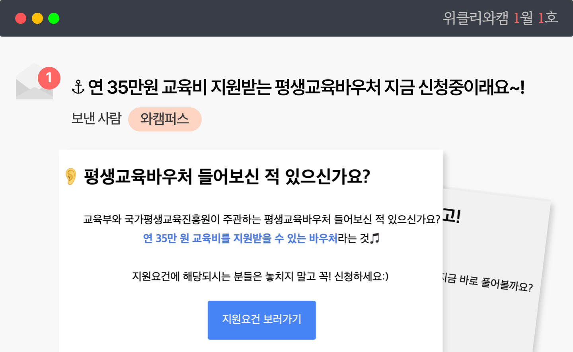Click the red notification badge showing 1
Screen dimensions: 573x352
(49, 78)
